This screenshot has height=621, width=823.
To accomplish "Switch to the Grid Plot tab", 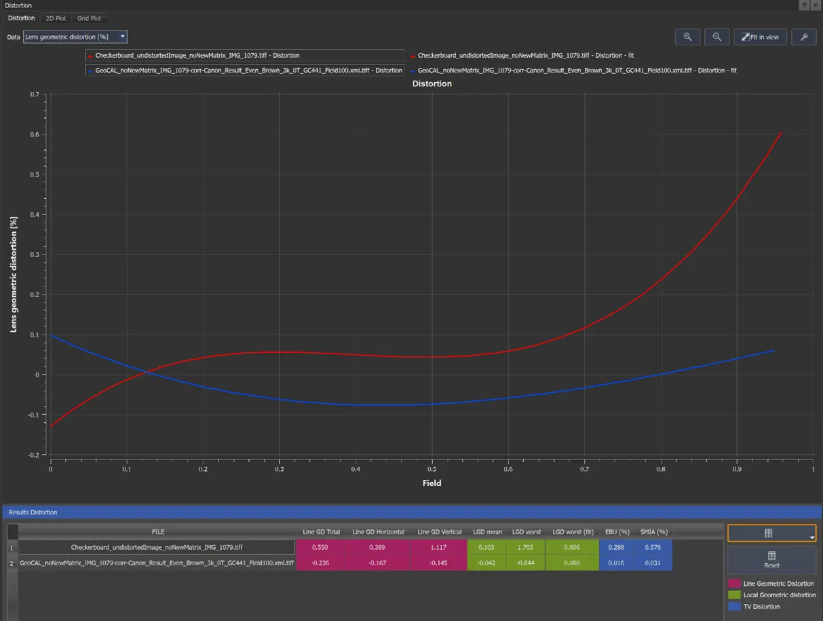I will [x=90, y=18].
